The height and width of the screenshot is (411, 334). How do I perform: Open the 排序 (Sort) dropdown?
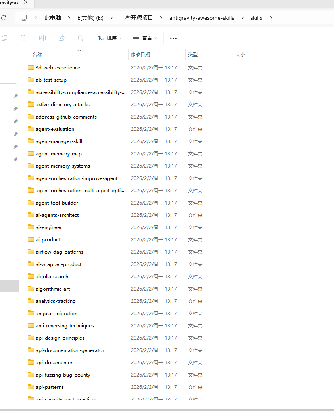109,38
